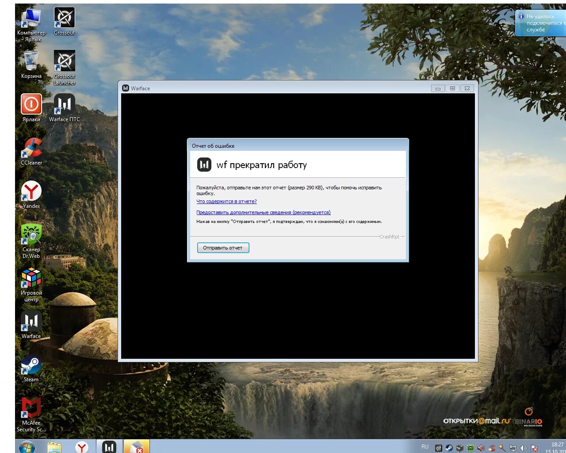Close the Warface window

[x=467, y=88]
